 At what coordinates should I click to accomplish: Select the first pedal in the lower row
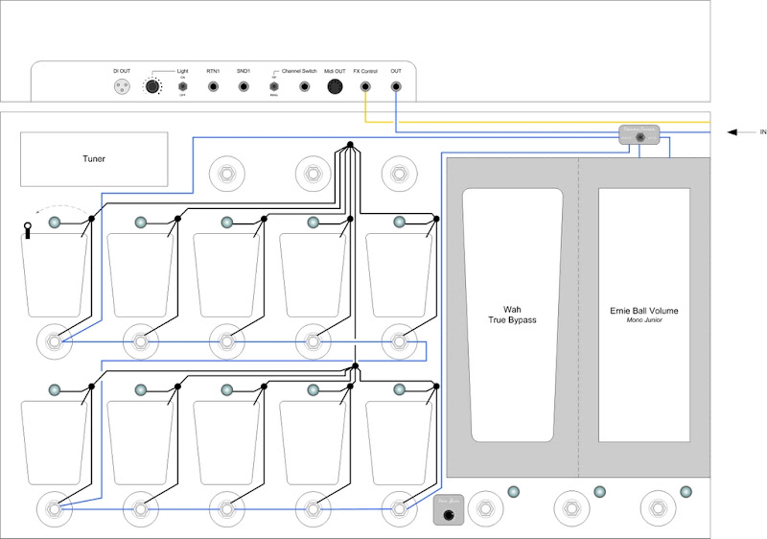tap(54, 443)
